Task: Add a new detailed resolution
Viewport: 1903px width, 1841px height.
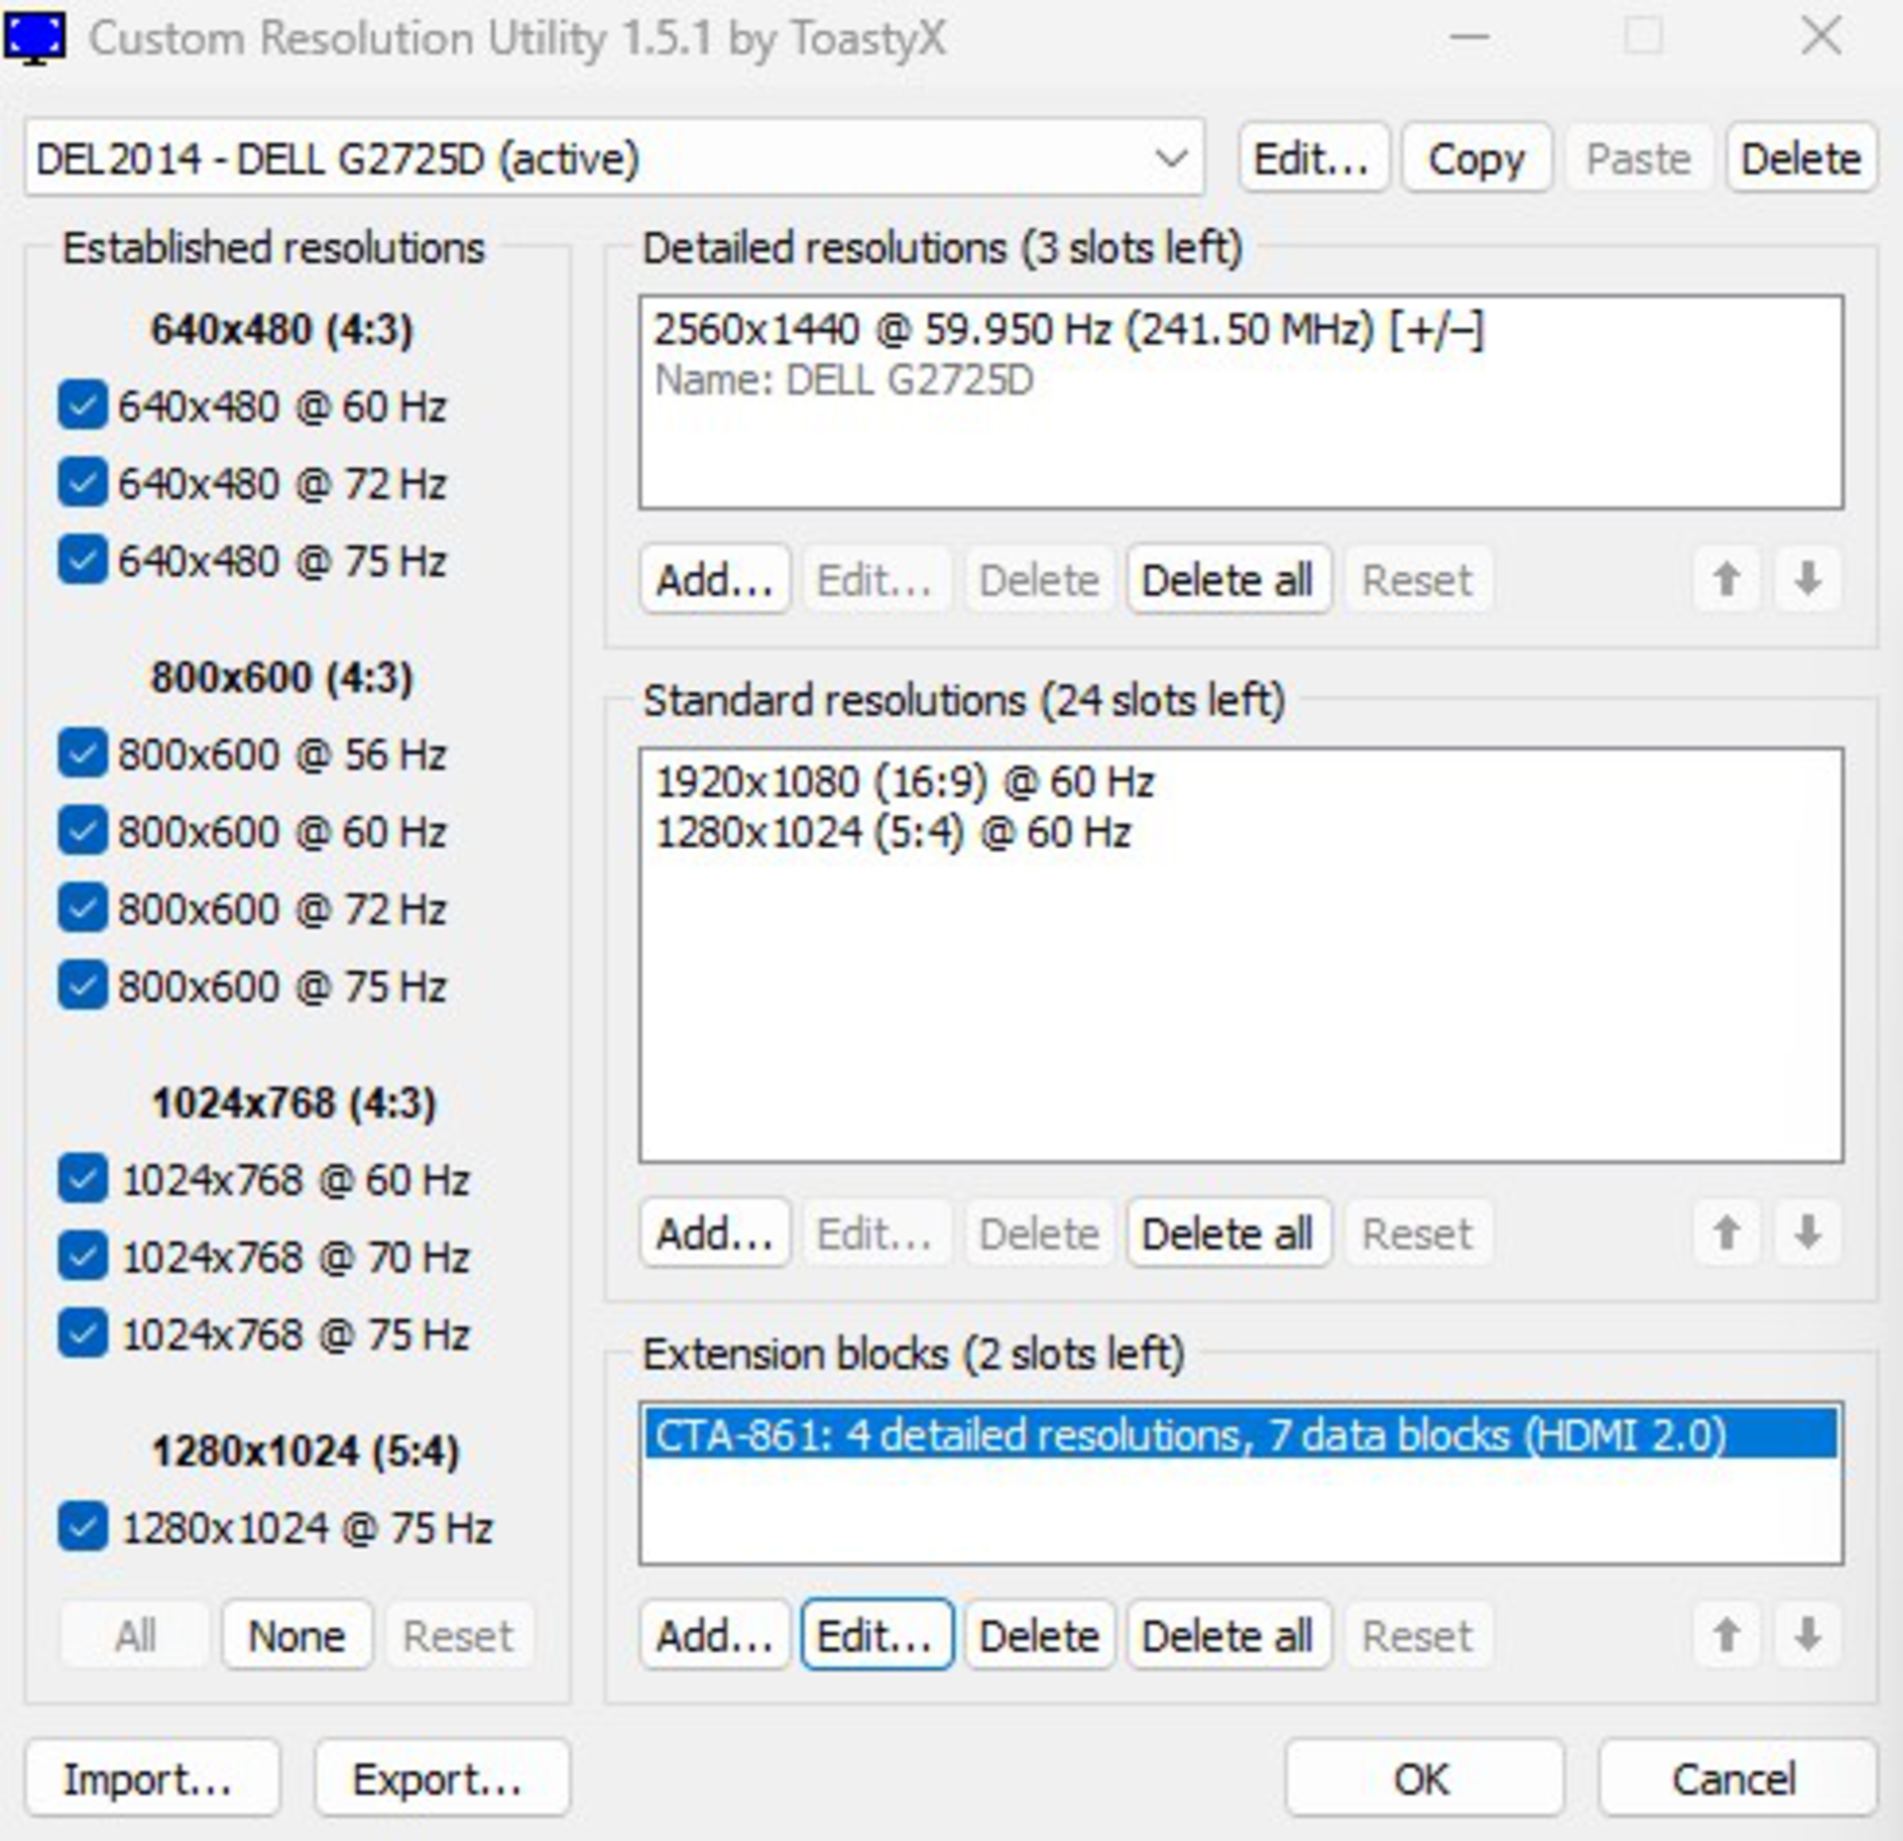Action: (x=715, y=580)
